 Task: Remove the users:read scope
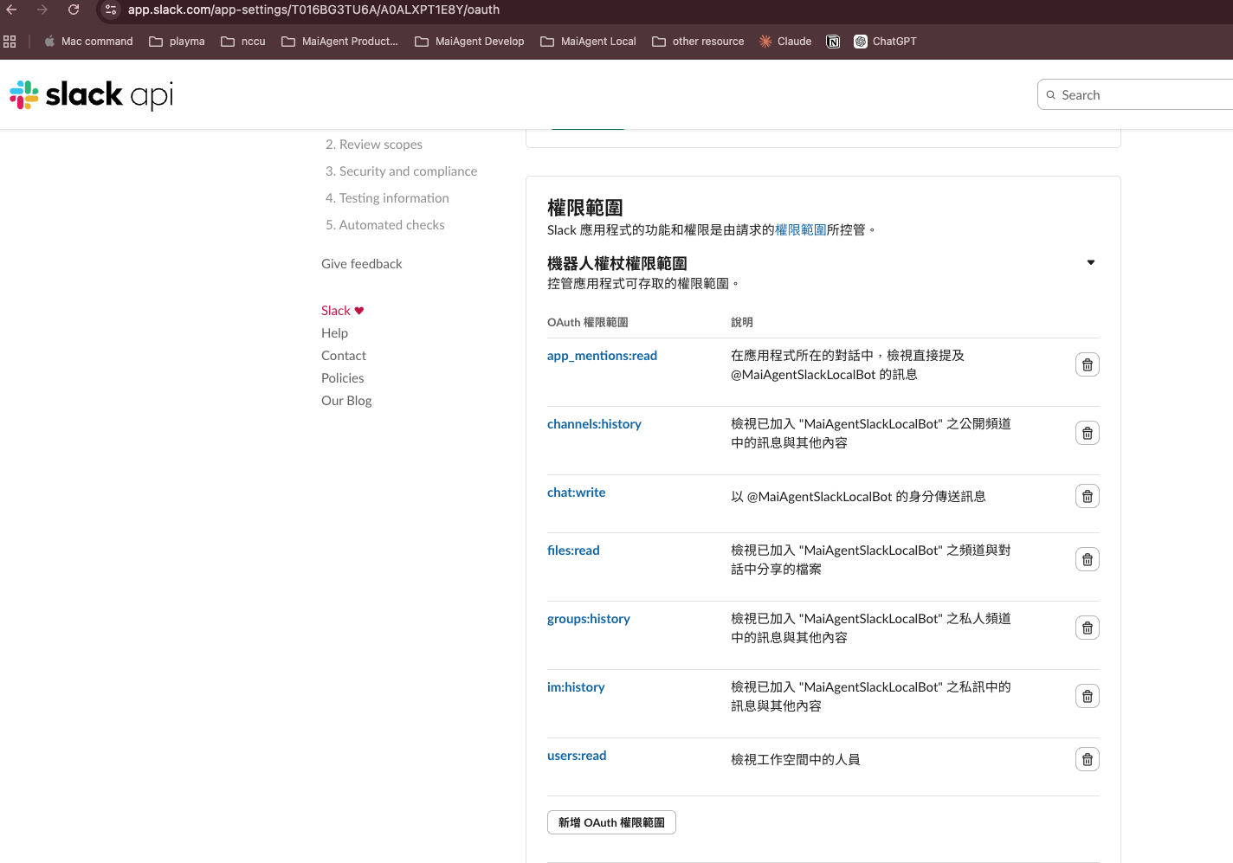coord(1087,760)
